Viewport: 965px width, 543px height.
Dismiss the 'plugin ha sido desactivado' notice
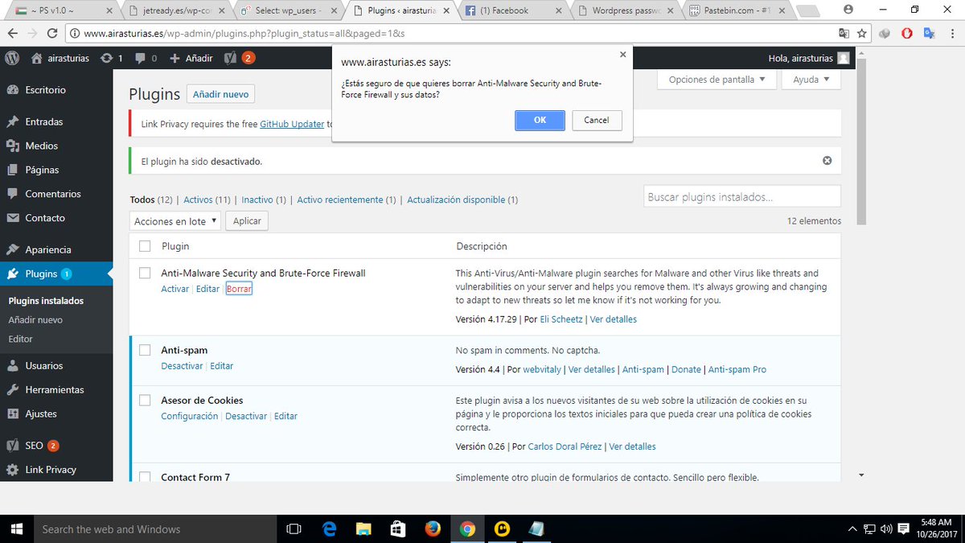(827, 161)
